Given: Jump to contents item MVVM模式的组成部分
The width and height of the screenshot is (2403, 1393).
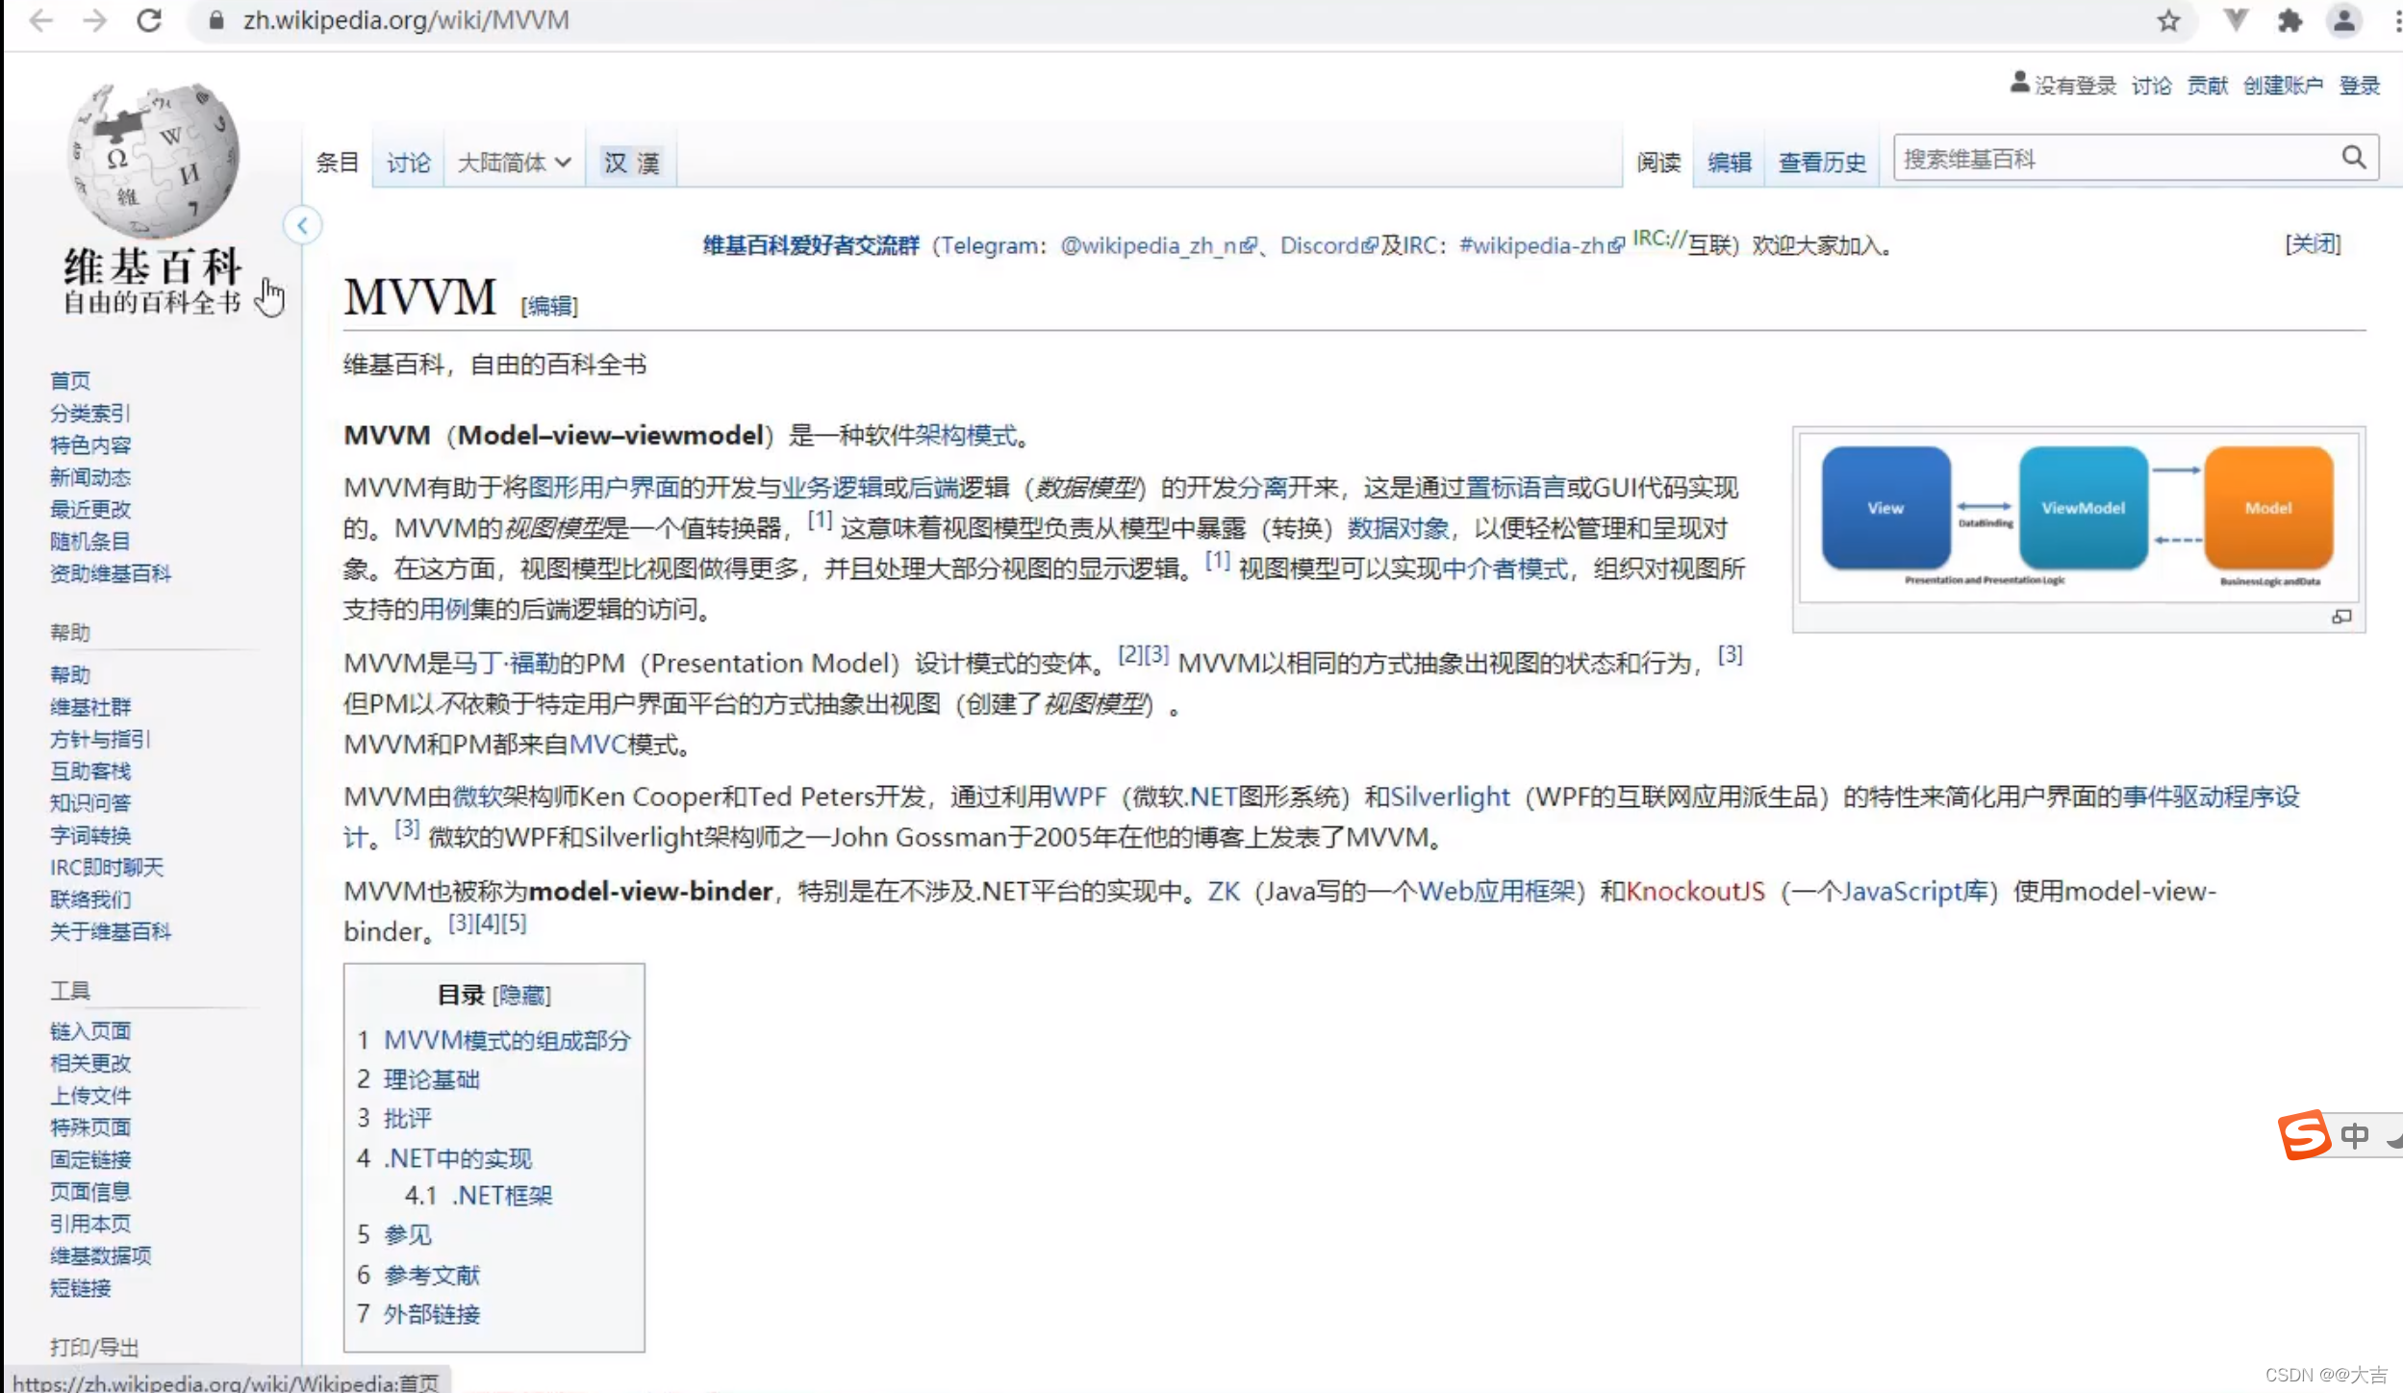Looking at the screenshot, I should point(507,1040).
